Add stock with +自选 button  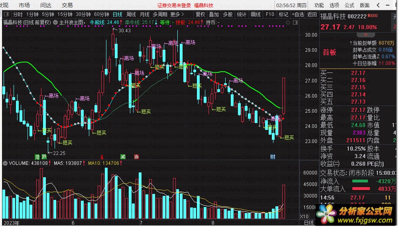tap(298, 14)
